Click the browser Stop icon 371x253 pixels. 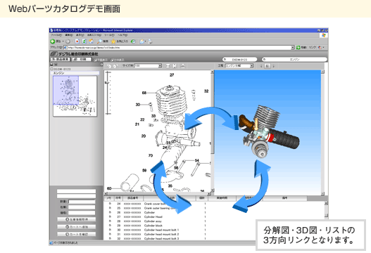(77, 41)
